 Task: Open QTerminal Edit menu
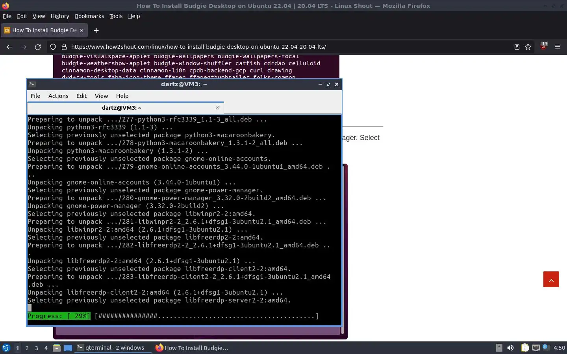[82, 96]
